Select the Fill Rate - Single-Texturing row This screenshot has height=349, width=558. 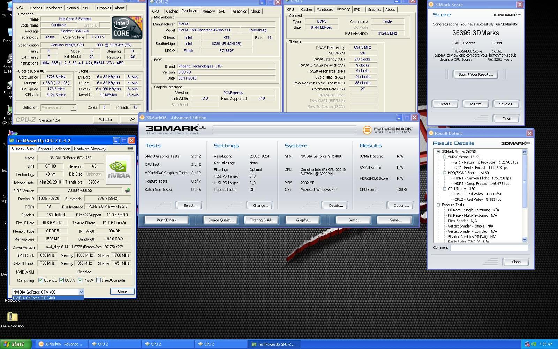[x=473, y=210]
